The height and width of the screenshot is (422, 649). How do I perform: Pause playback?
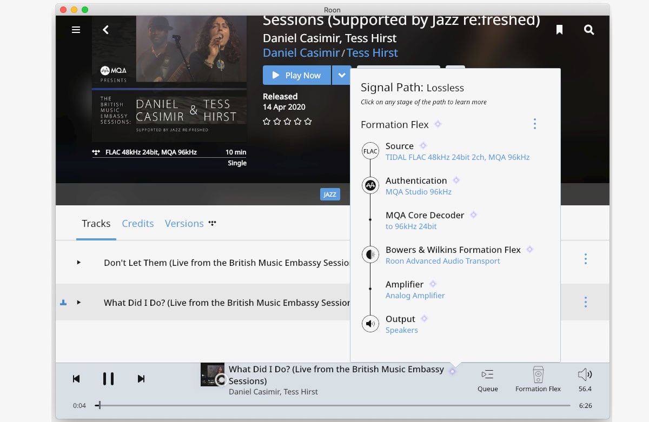(x=108, y=379)
